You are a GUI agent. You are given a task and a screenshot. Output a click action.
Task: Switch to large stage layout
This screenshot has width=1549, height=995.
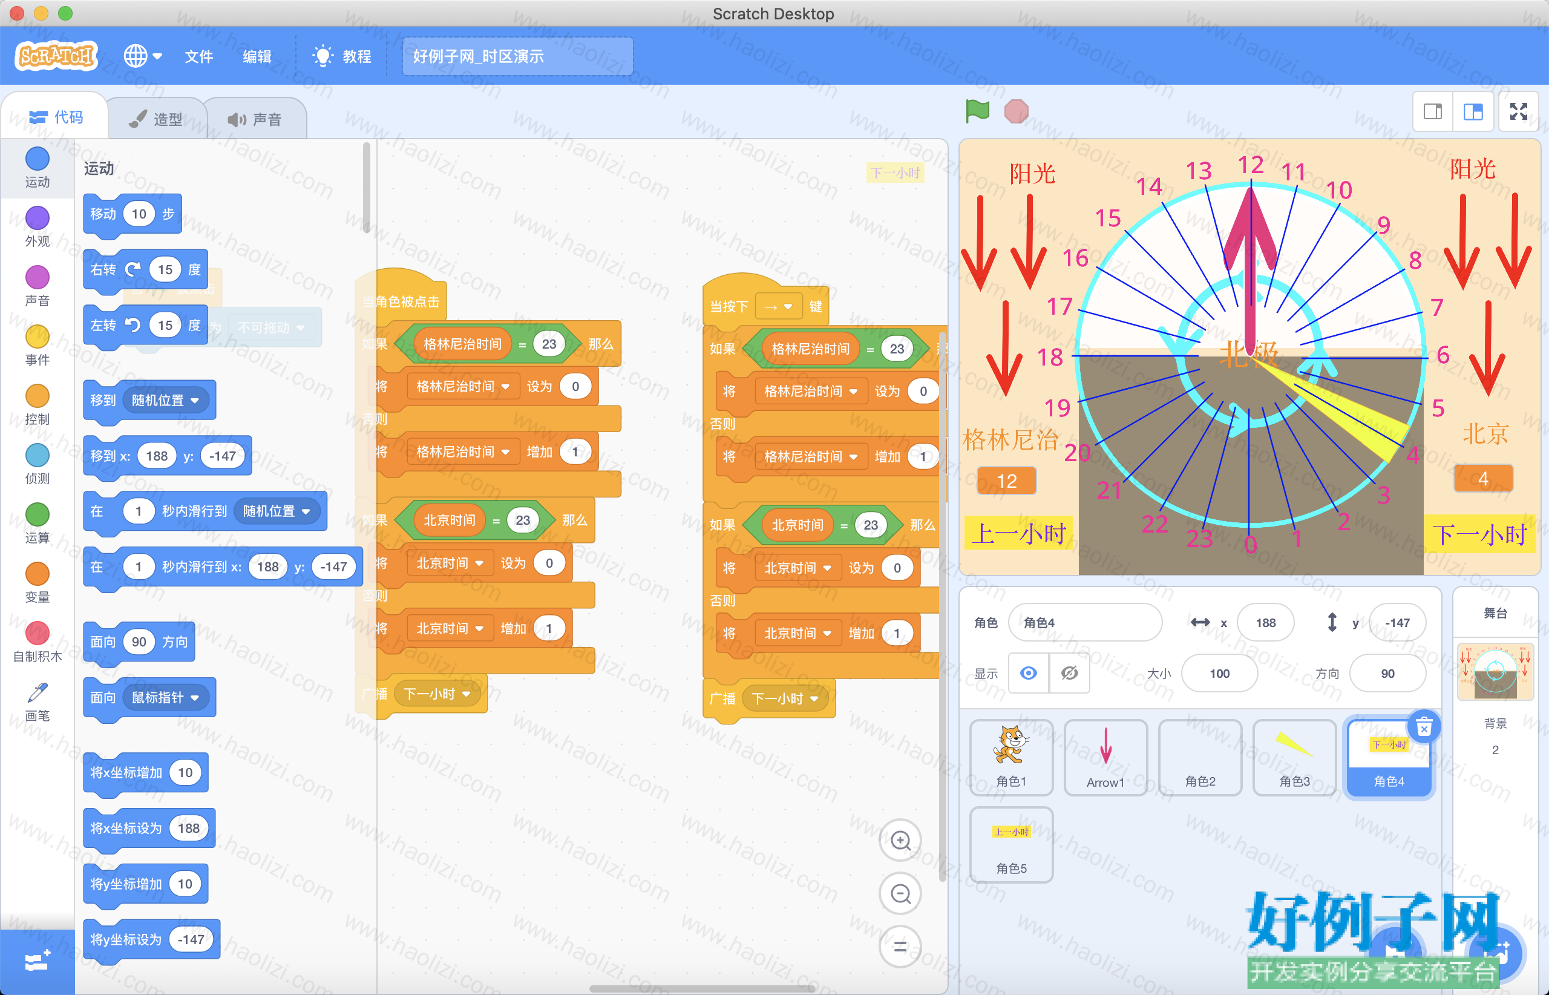1473,112
